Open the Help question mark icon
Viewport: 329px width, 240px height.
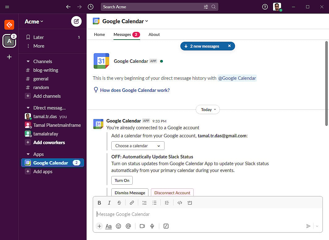click(265, 7)
